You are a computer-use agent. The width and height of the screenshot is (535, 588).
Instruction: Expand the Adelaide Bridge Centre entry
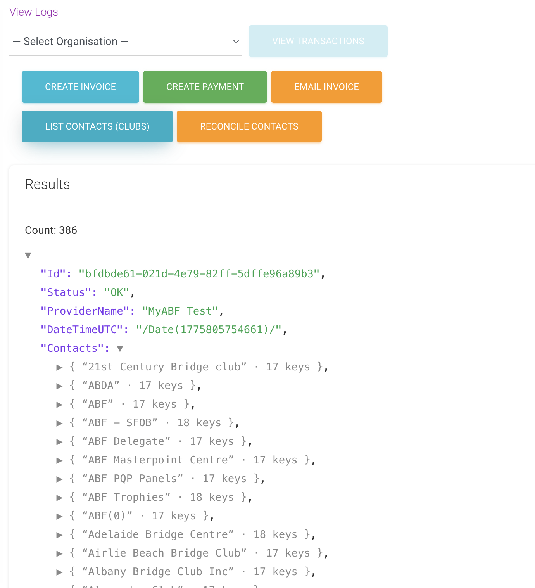(59, 535)
